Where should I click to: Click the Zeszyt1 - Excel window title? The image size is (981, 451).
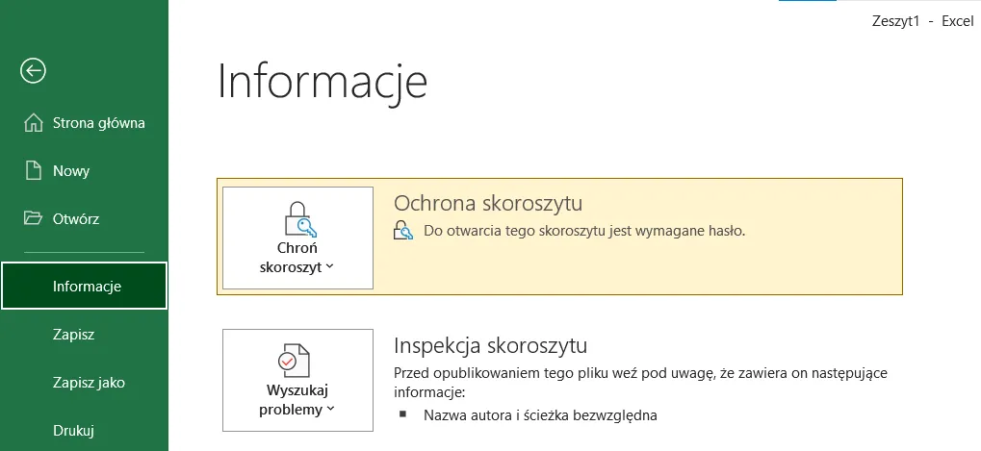coord(921,22)
